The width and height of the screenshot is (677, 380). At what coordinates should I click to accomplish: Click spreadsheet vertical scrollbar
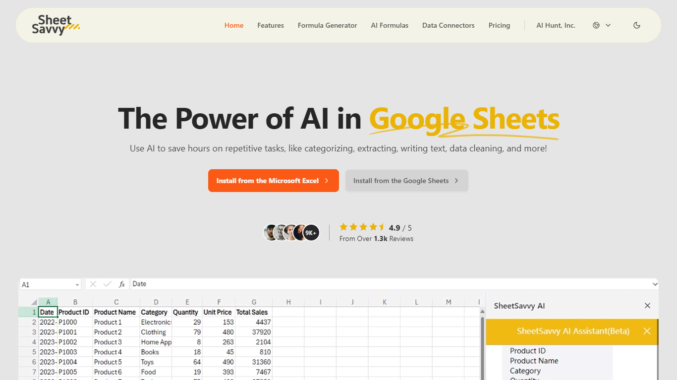(x=483, y=348)
